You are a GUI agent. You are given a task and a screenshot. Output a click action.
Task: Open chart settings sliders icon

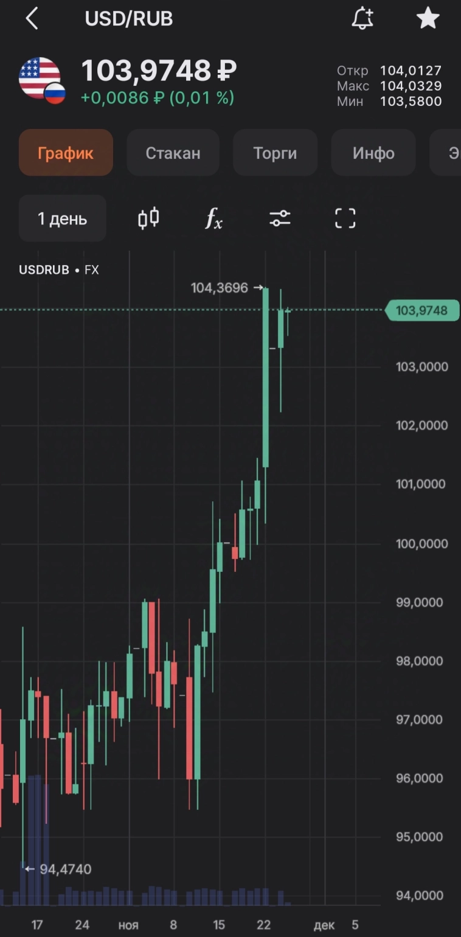tap(280, 218)
